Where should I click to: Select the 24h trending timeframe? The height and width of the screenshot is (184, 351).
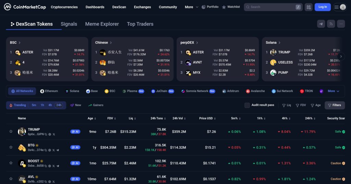coord(59,105)
